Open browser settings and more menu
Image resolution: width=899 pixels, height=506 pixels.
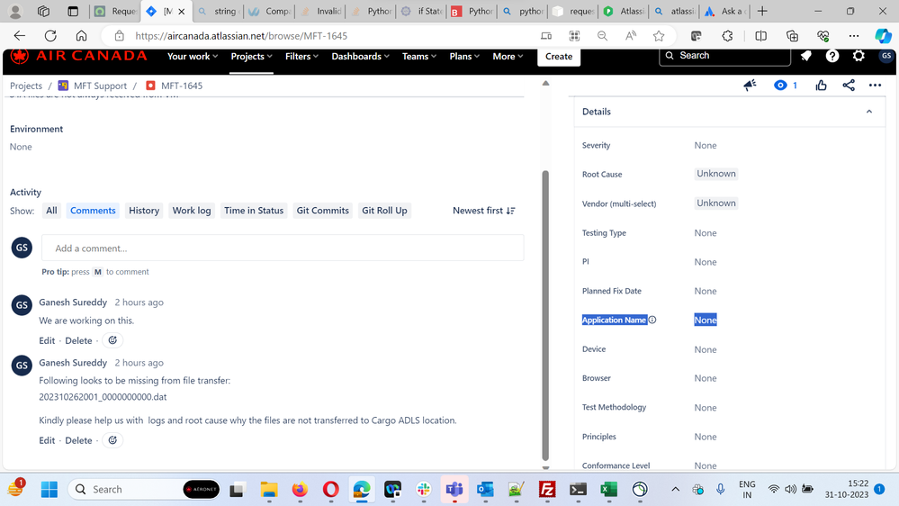tap(854, 36)
